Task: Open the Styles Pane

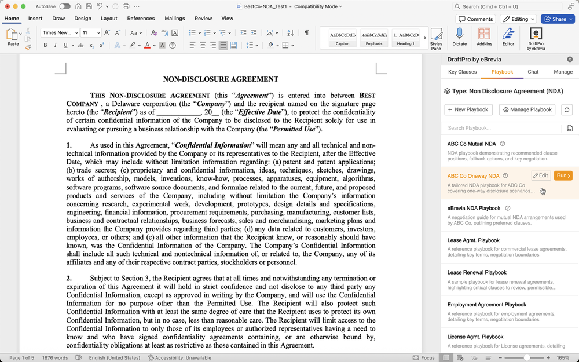Action: click(436, 38)
